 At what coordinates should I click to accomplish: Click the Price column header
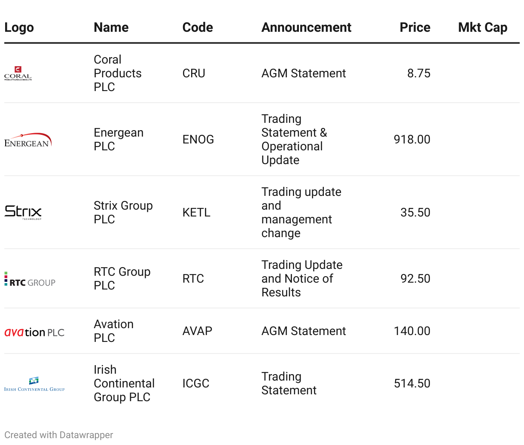coord(414,27)
